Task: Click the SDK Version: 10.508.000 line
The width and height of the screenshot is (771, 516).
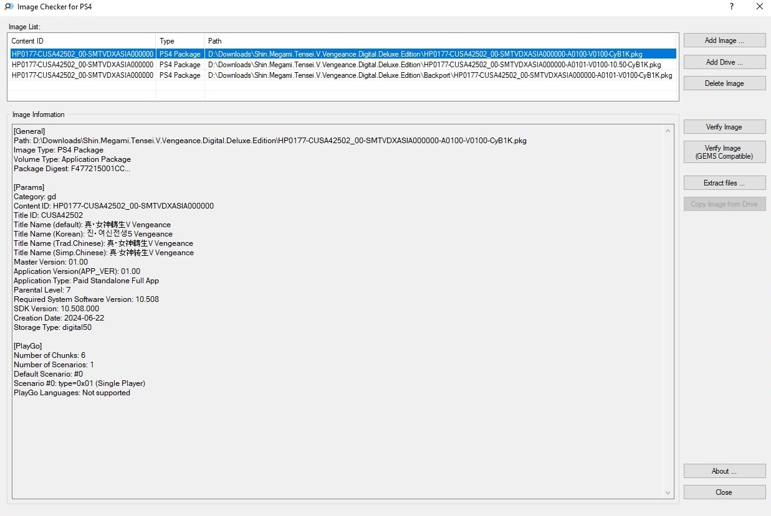Action: tap(56, 309)
